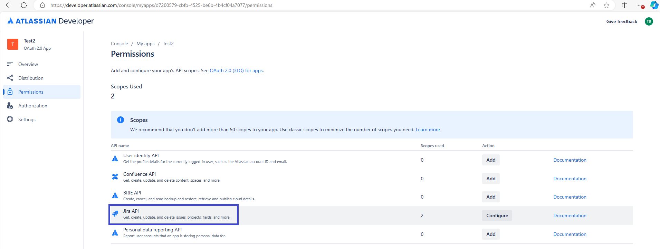The height and width of the screenshot is (249, 660).
Task: Open Settings in the sidebar
Action: click(x=27, y=119)
